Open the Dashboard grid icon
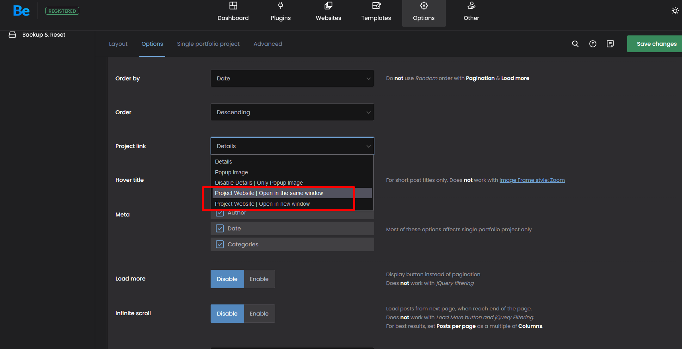This screenshot has height=349, width=682. pos(233,6)
